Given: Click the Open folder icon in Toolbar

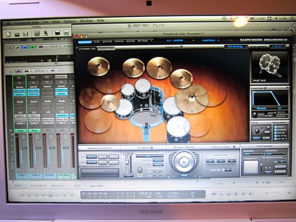Looking at the screenshot, I should tap(17, 34).
